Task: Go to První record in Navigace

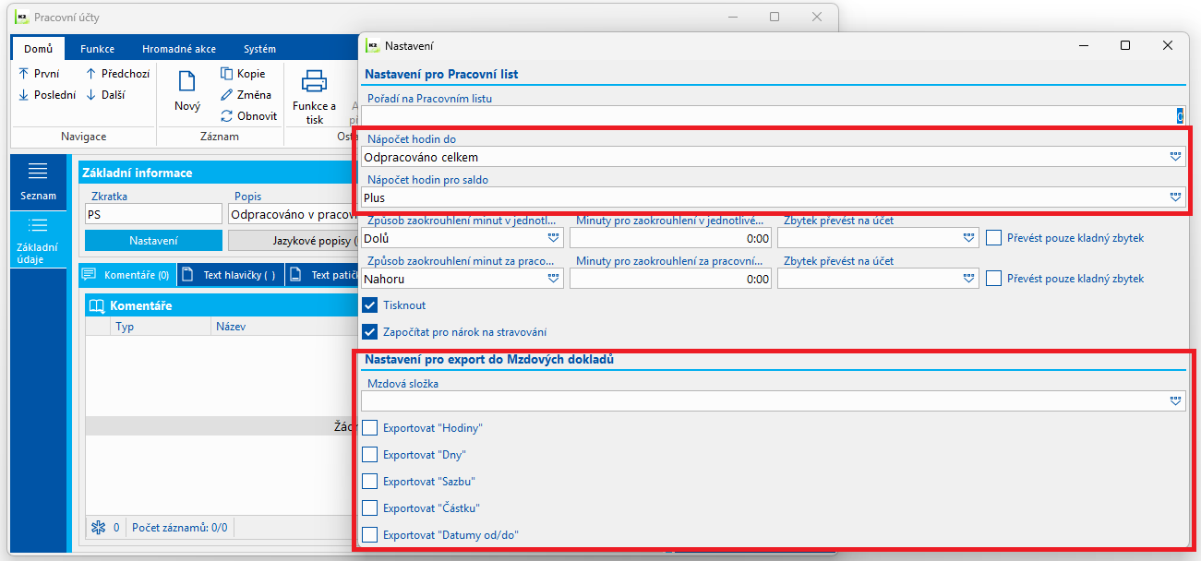Action: point(39,74)
